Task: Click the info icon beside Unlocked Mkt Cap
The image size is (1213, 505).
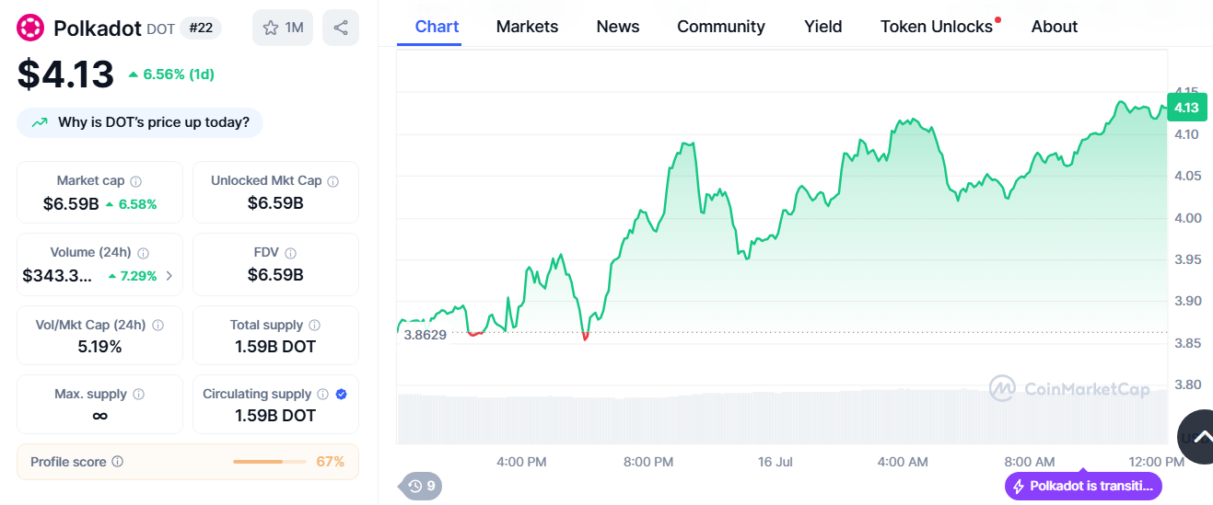Action: [333, 181]
